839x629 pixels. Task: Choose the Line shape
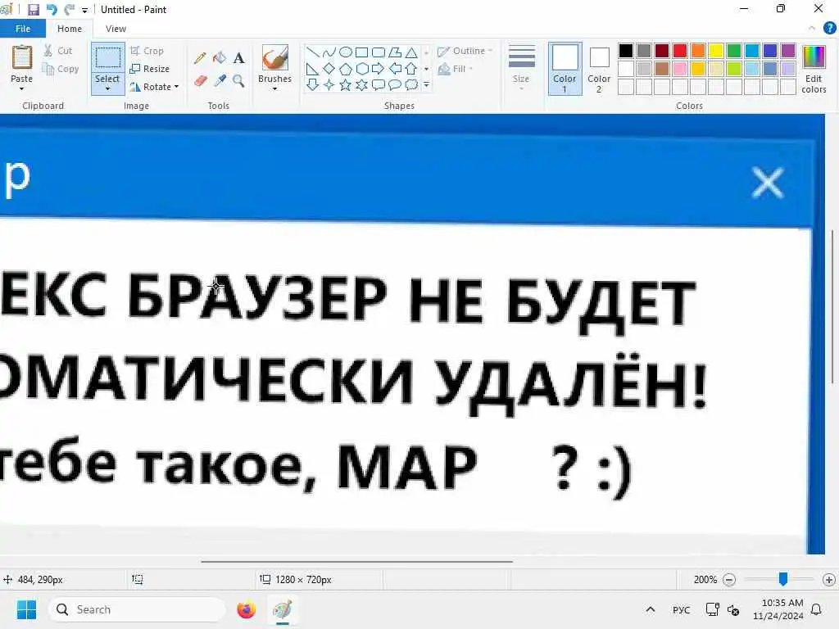click(313, 52)
